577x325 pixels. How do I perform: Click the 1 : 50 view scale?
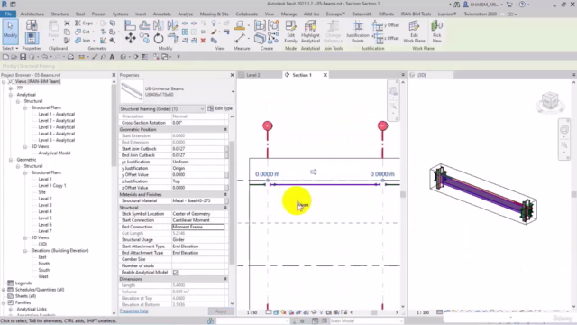coord(252,312)
